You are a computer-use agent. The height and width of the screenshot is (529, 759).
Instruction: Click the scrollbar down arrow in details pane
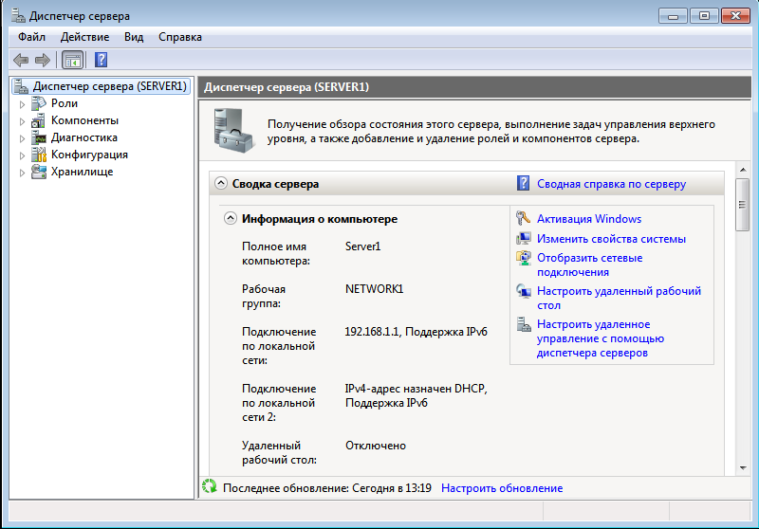[x=743, y=467]
